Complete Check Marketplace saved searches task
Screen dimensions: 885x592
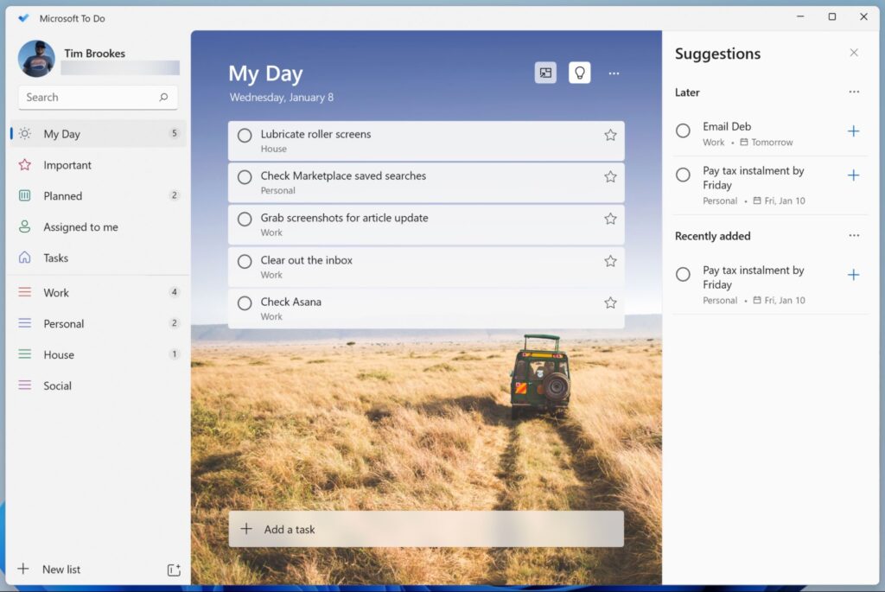click(245, 177)
